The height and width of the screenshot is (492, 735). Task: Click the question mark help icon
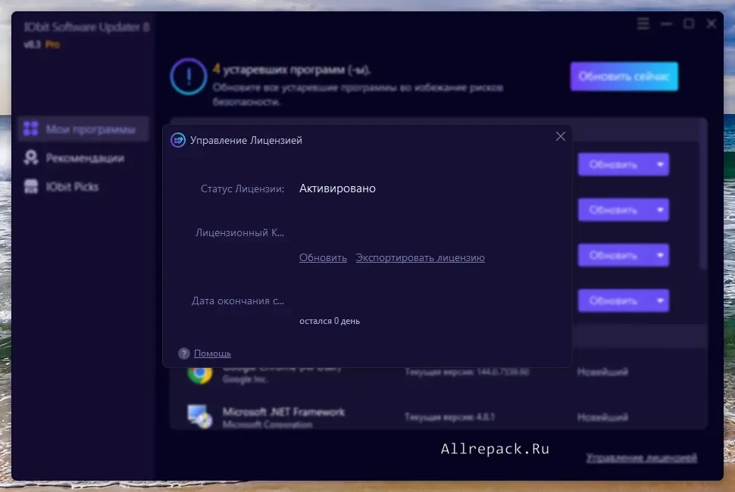click(183, 353)
